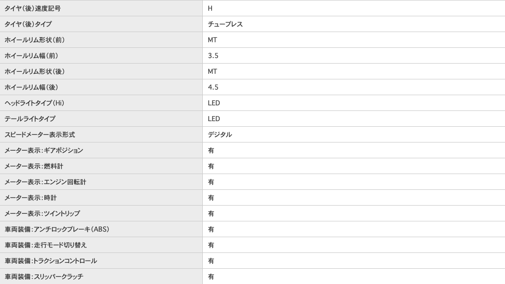Click the メーター表示:燃料計 label
505x284 pixels.
point(34,166)
